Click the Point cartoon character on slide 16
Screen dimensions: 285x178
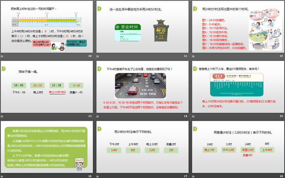(80, 165)
